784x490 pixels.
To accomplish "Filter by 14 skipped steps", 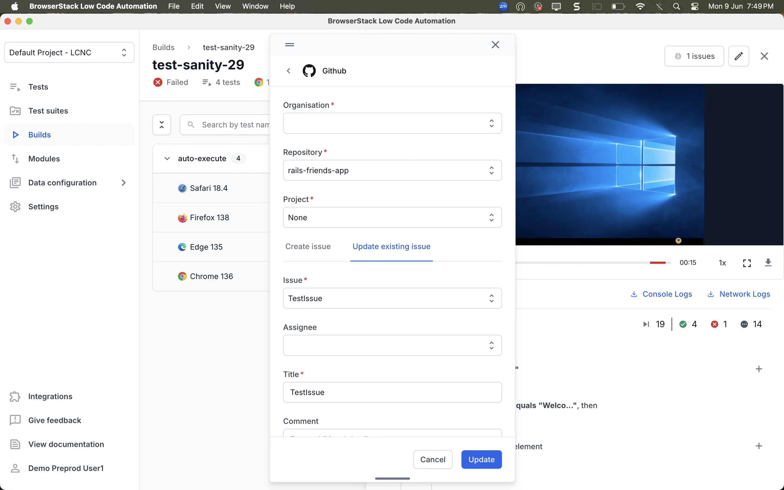I will click(x=751, y=324).
